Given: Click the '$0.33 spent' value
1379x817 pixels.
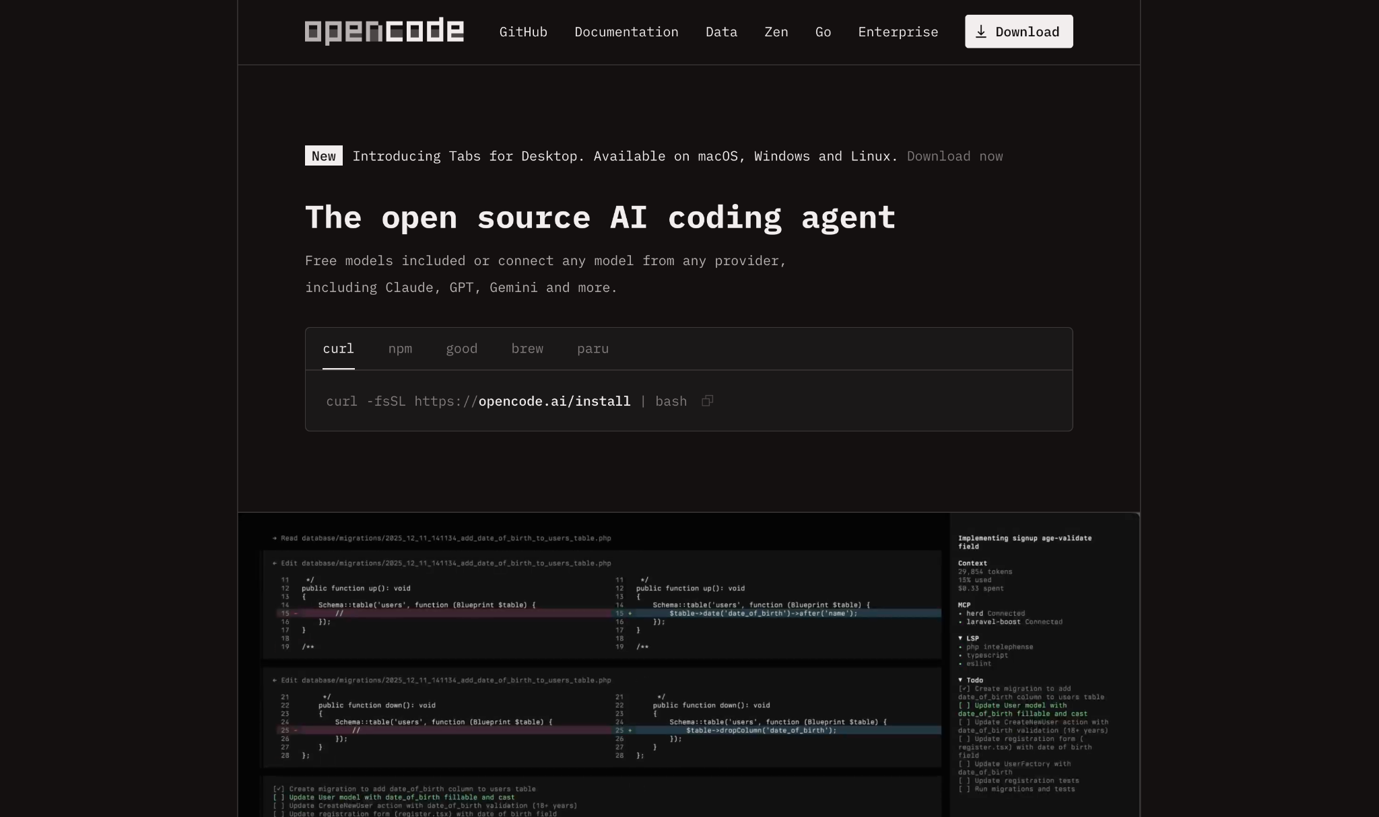Looking at the screenshot, I should 981,588.
